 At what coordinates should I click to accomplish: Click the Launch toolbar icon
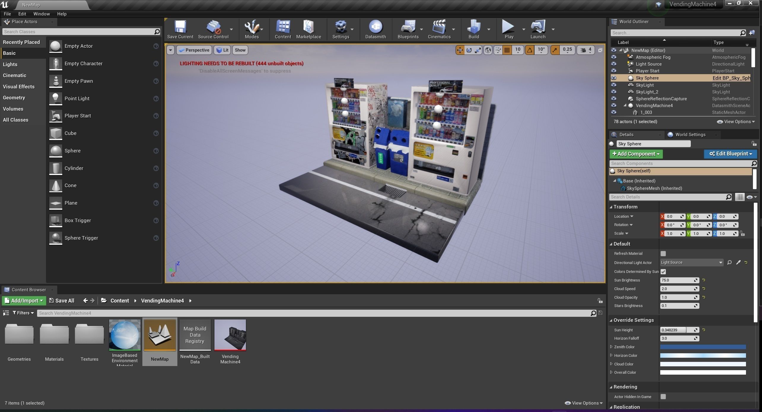click(538, 29)
